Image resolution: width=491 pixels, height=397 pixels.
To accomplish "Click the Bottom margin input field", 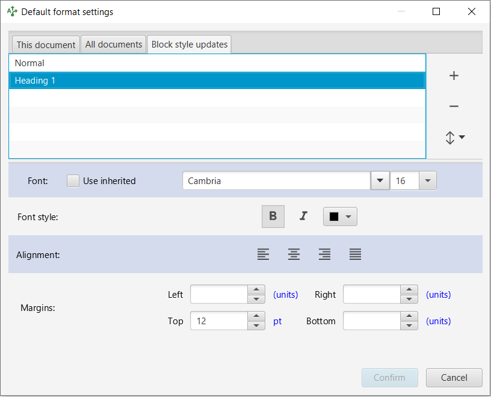I will pyautogui.click(x=372, y=321).
